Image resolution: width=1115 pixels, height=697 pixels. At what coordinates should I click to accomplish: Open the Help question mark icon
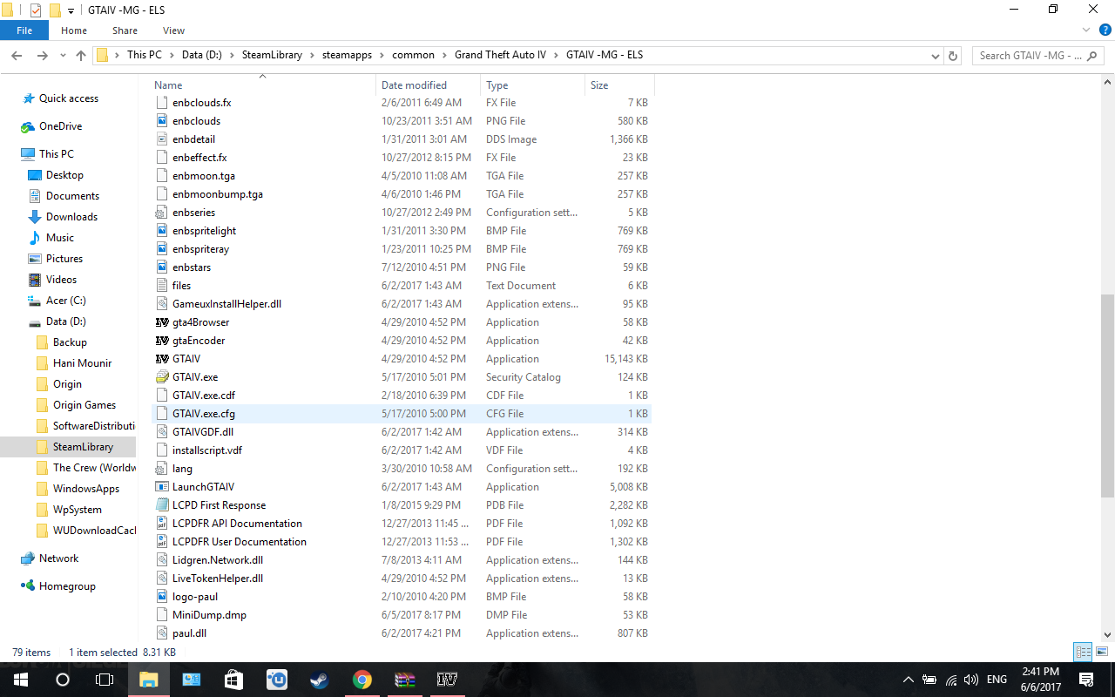1105,30
